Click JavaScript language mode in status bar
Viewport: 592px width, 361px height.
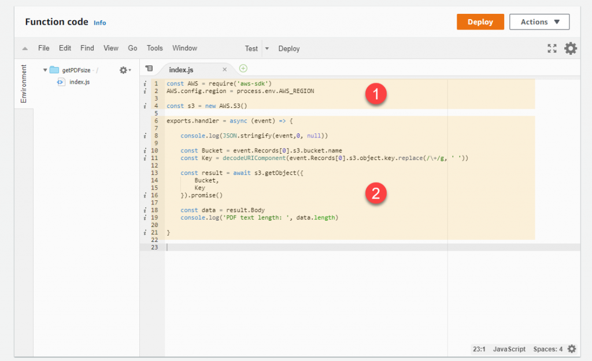click(509, 349)
